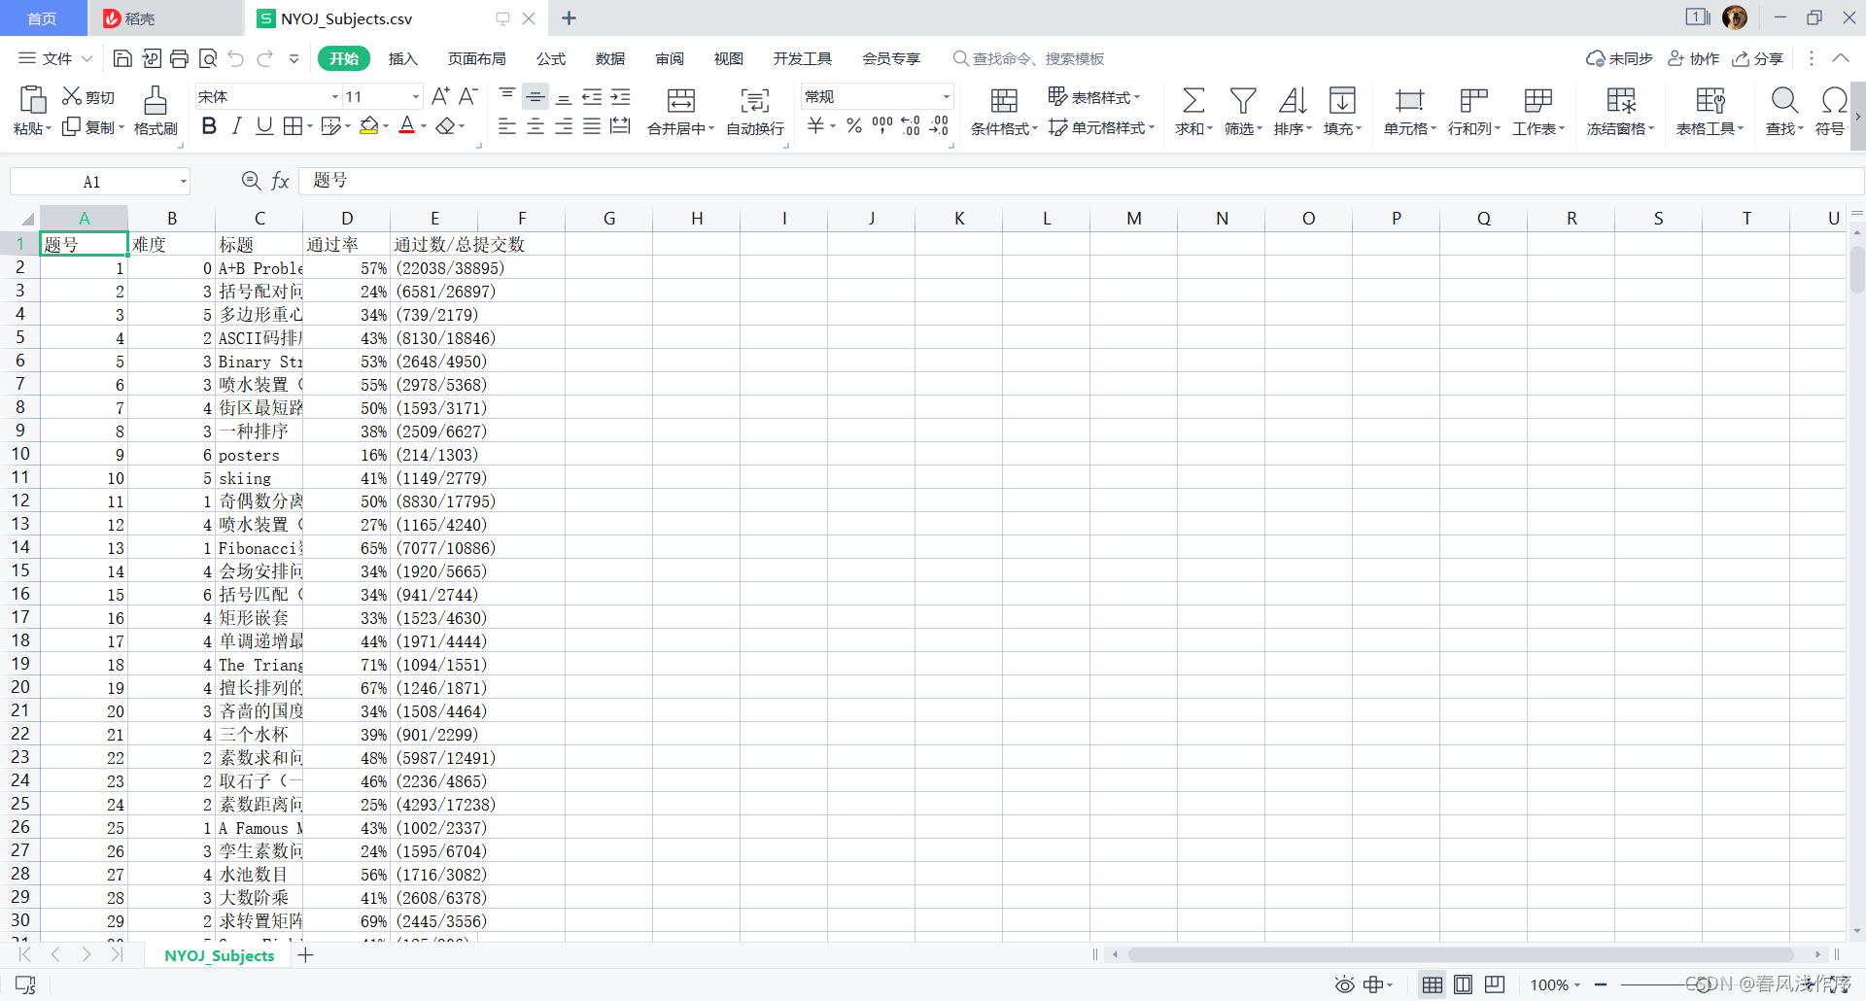Click the Paste clipboard icon

(32, 99)
